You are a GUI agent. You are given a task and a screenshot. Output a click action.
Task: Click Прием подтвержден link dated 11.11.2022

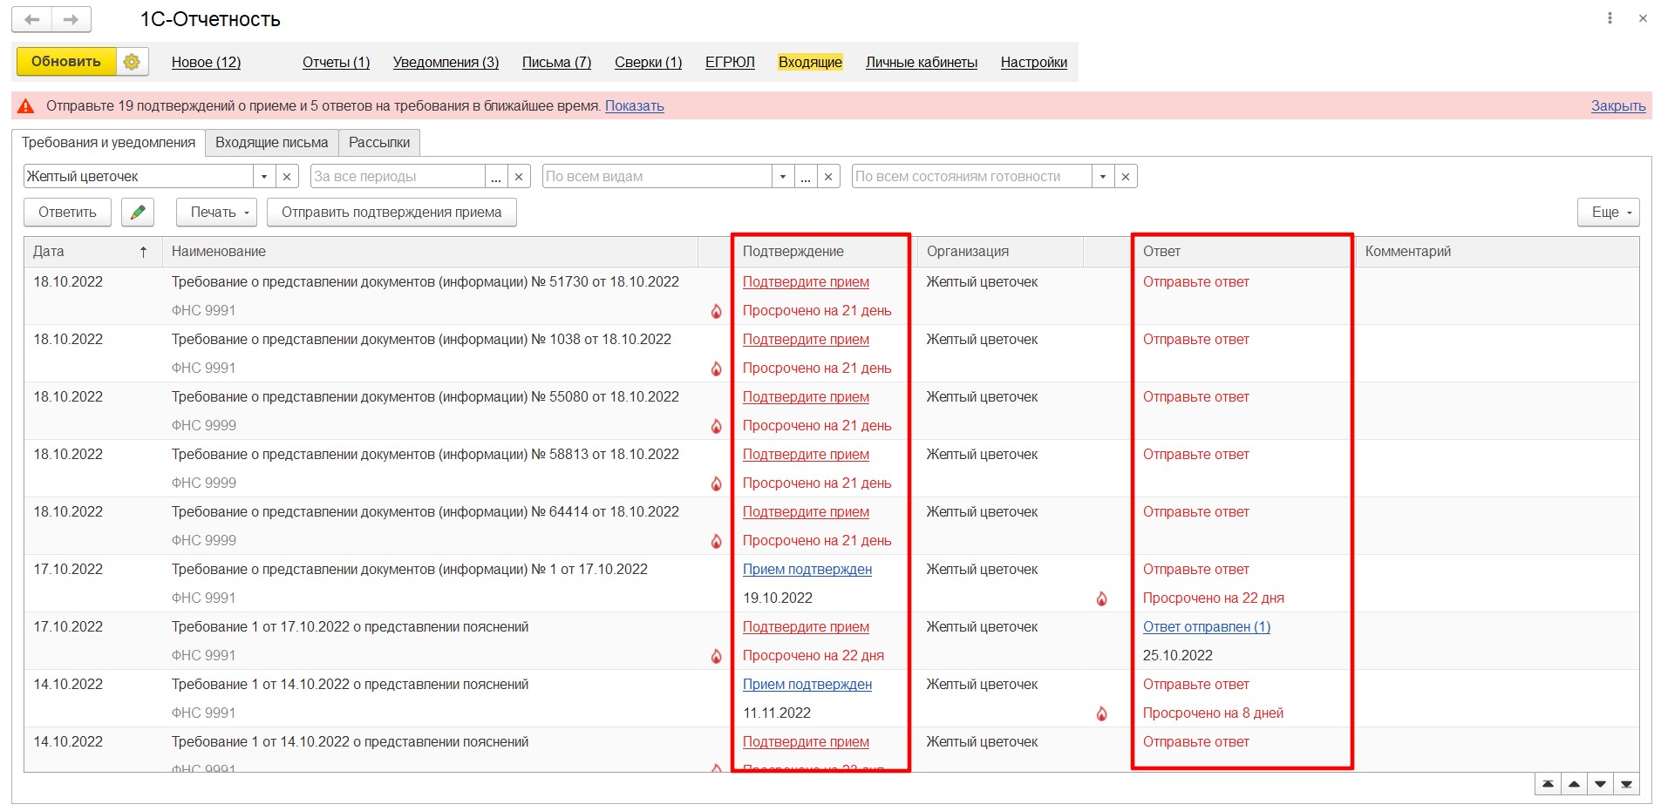tap(807, 685)
